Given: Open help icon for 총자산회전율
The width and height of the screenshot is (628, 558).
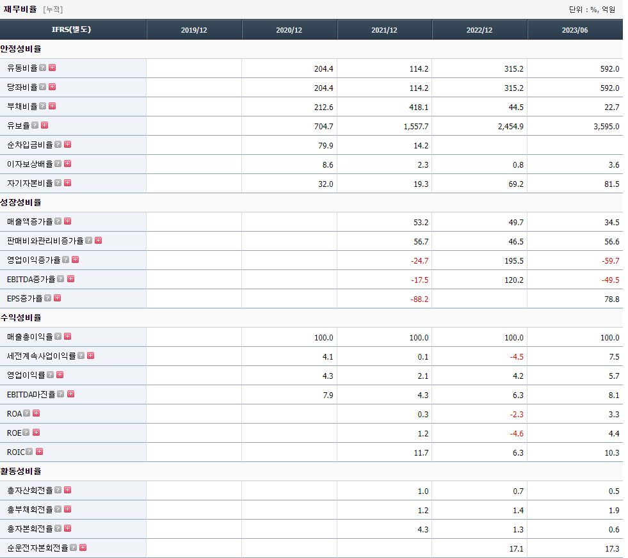Looking at the screenshot, I should pyautogui.click(x=58, y=490).
